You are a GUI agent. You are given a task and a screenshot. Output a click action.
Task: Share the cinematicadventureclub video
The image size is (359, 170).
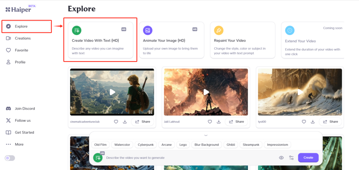[143, 122]
